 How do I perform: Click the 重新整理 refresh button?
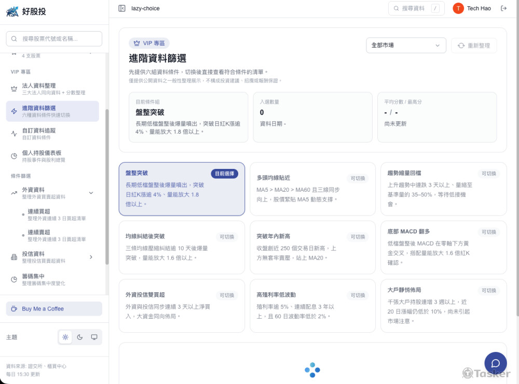pyautogui.click(x=474, y=46)
